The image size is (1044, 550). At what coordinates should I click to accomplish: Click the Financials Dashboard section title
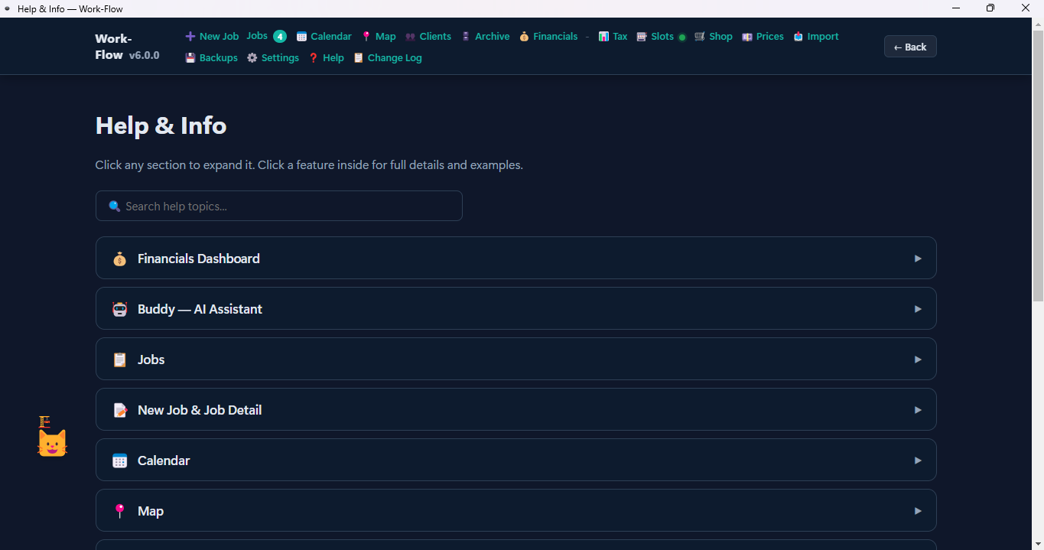(x=199, y=259)
